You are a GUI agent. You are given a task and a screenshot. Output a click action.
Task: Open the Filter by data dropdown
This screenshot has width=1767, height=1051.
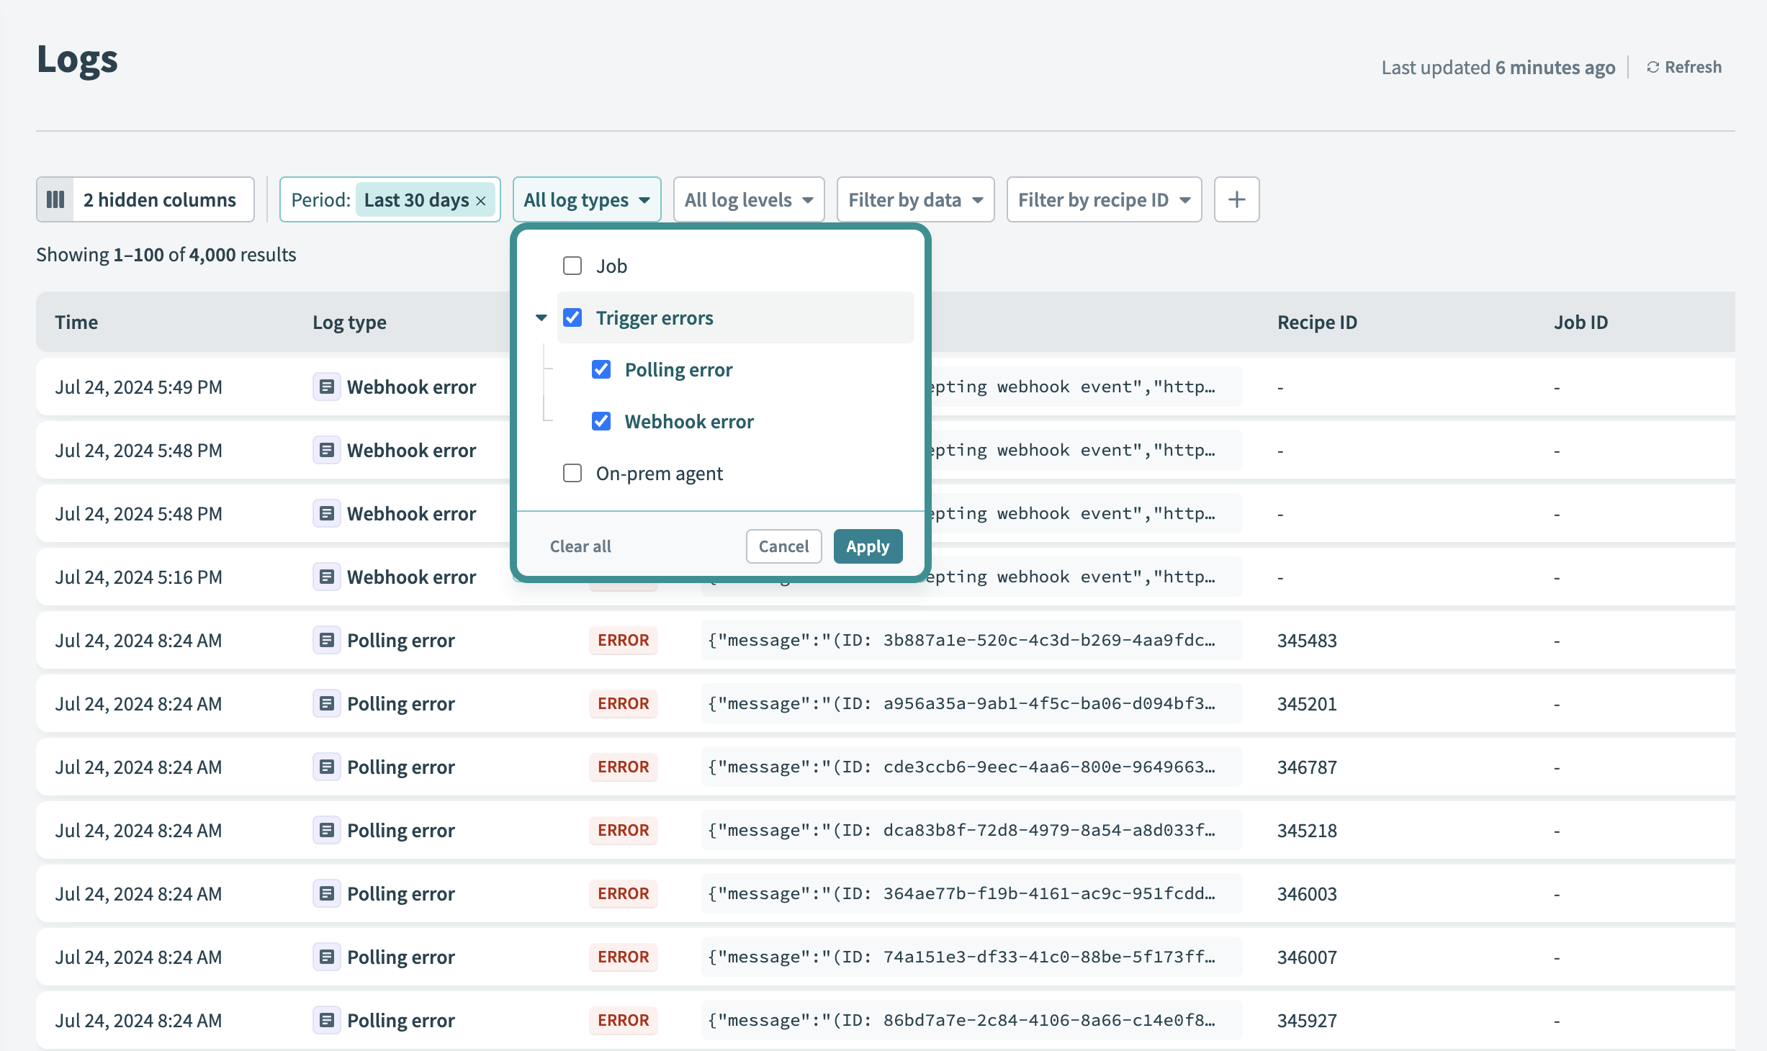[914, 199]
